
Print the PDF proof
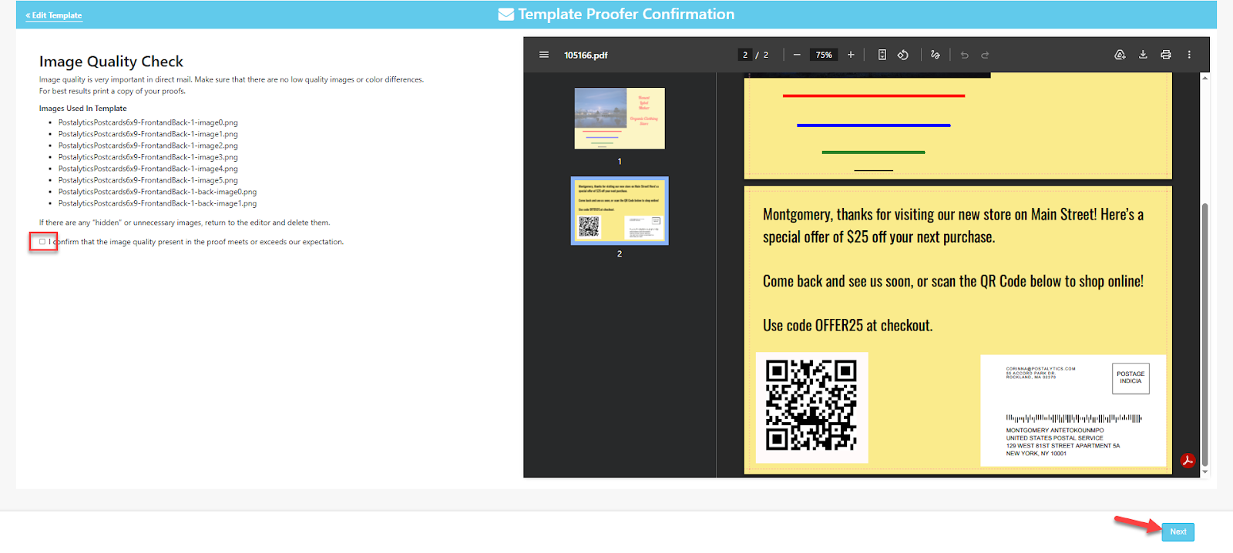[x=1166, y=55]
